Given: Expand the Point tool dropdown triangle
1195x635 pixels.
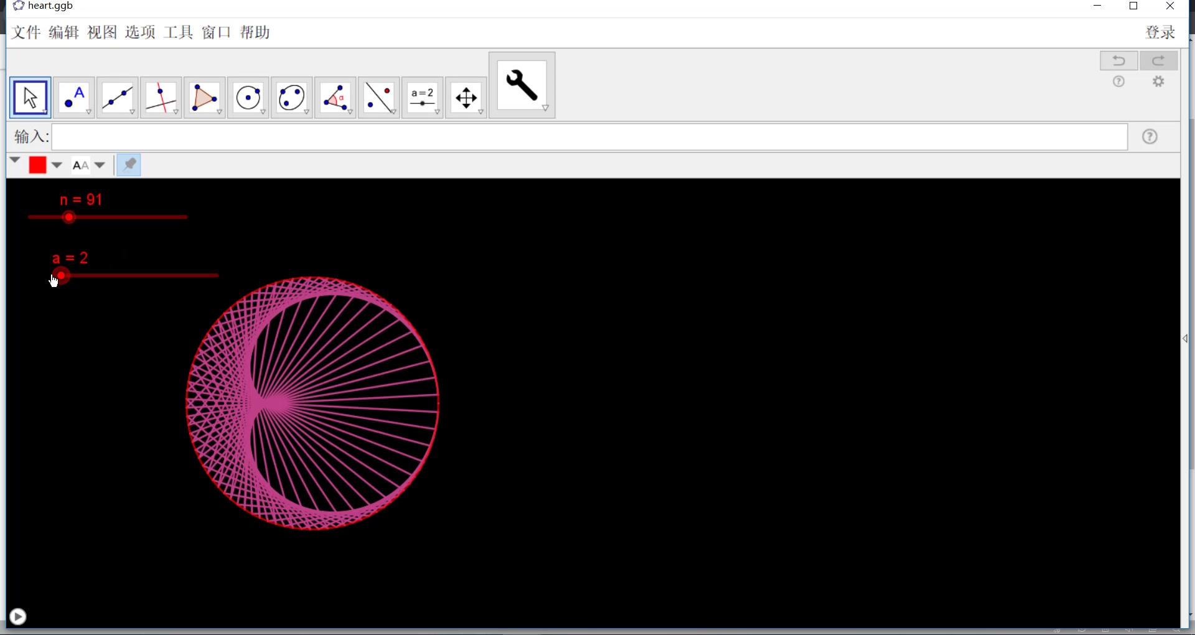Looking at the screenshot, I should click(89, 112).
